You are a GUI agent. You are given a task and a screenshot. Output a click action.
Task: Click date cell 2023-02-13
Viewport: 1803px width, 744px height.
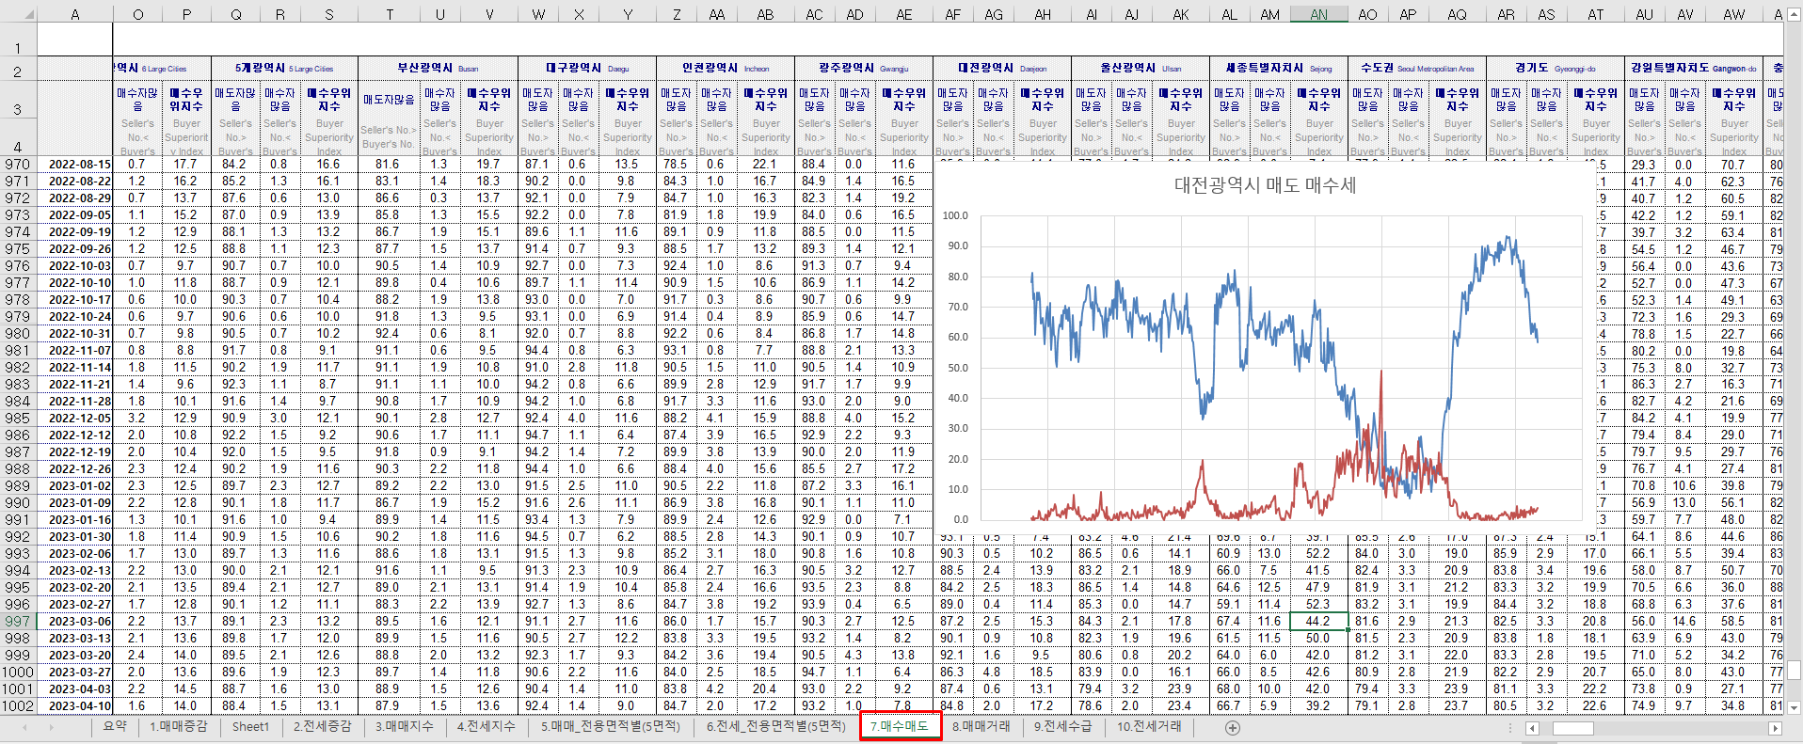coord(75,570)
